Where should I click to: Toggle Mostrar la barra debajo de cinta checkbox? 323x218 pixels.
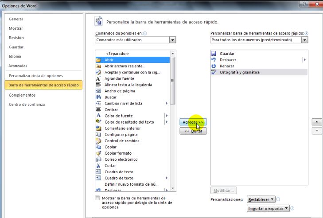97,198
